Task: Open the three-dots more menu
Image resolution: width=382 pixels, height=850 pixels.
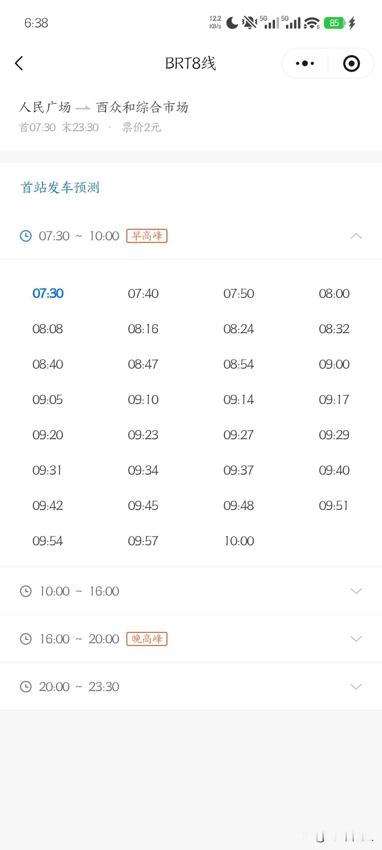Action: 305,63
